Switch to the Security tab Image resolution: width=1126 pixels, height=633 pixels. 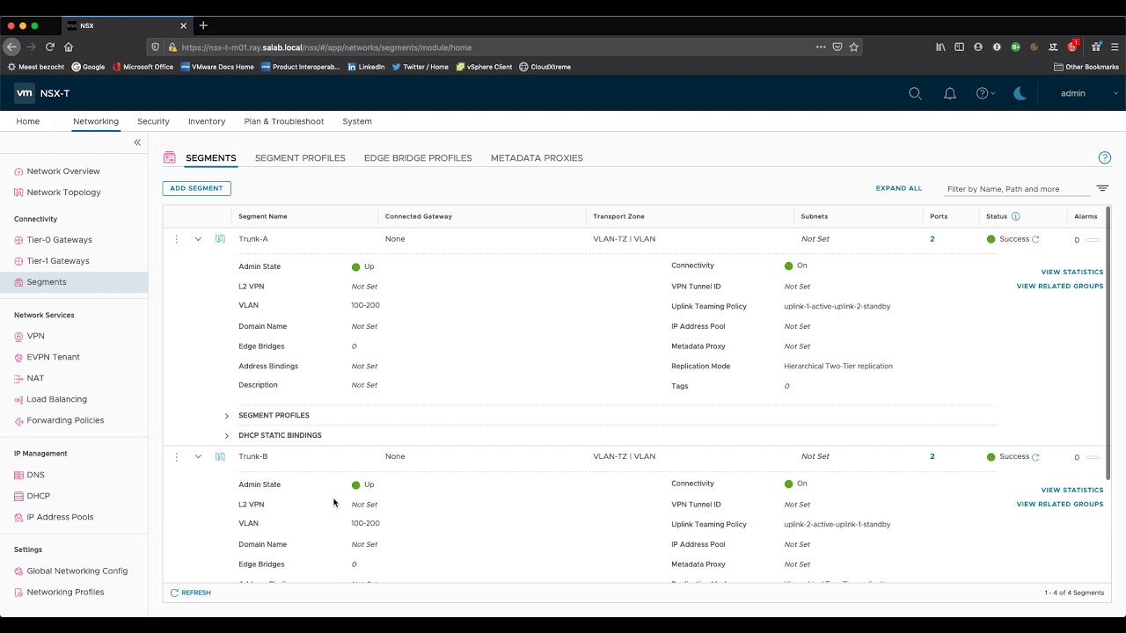[153, 121]
